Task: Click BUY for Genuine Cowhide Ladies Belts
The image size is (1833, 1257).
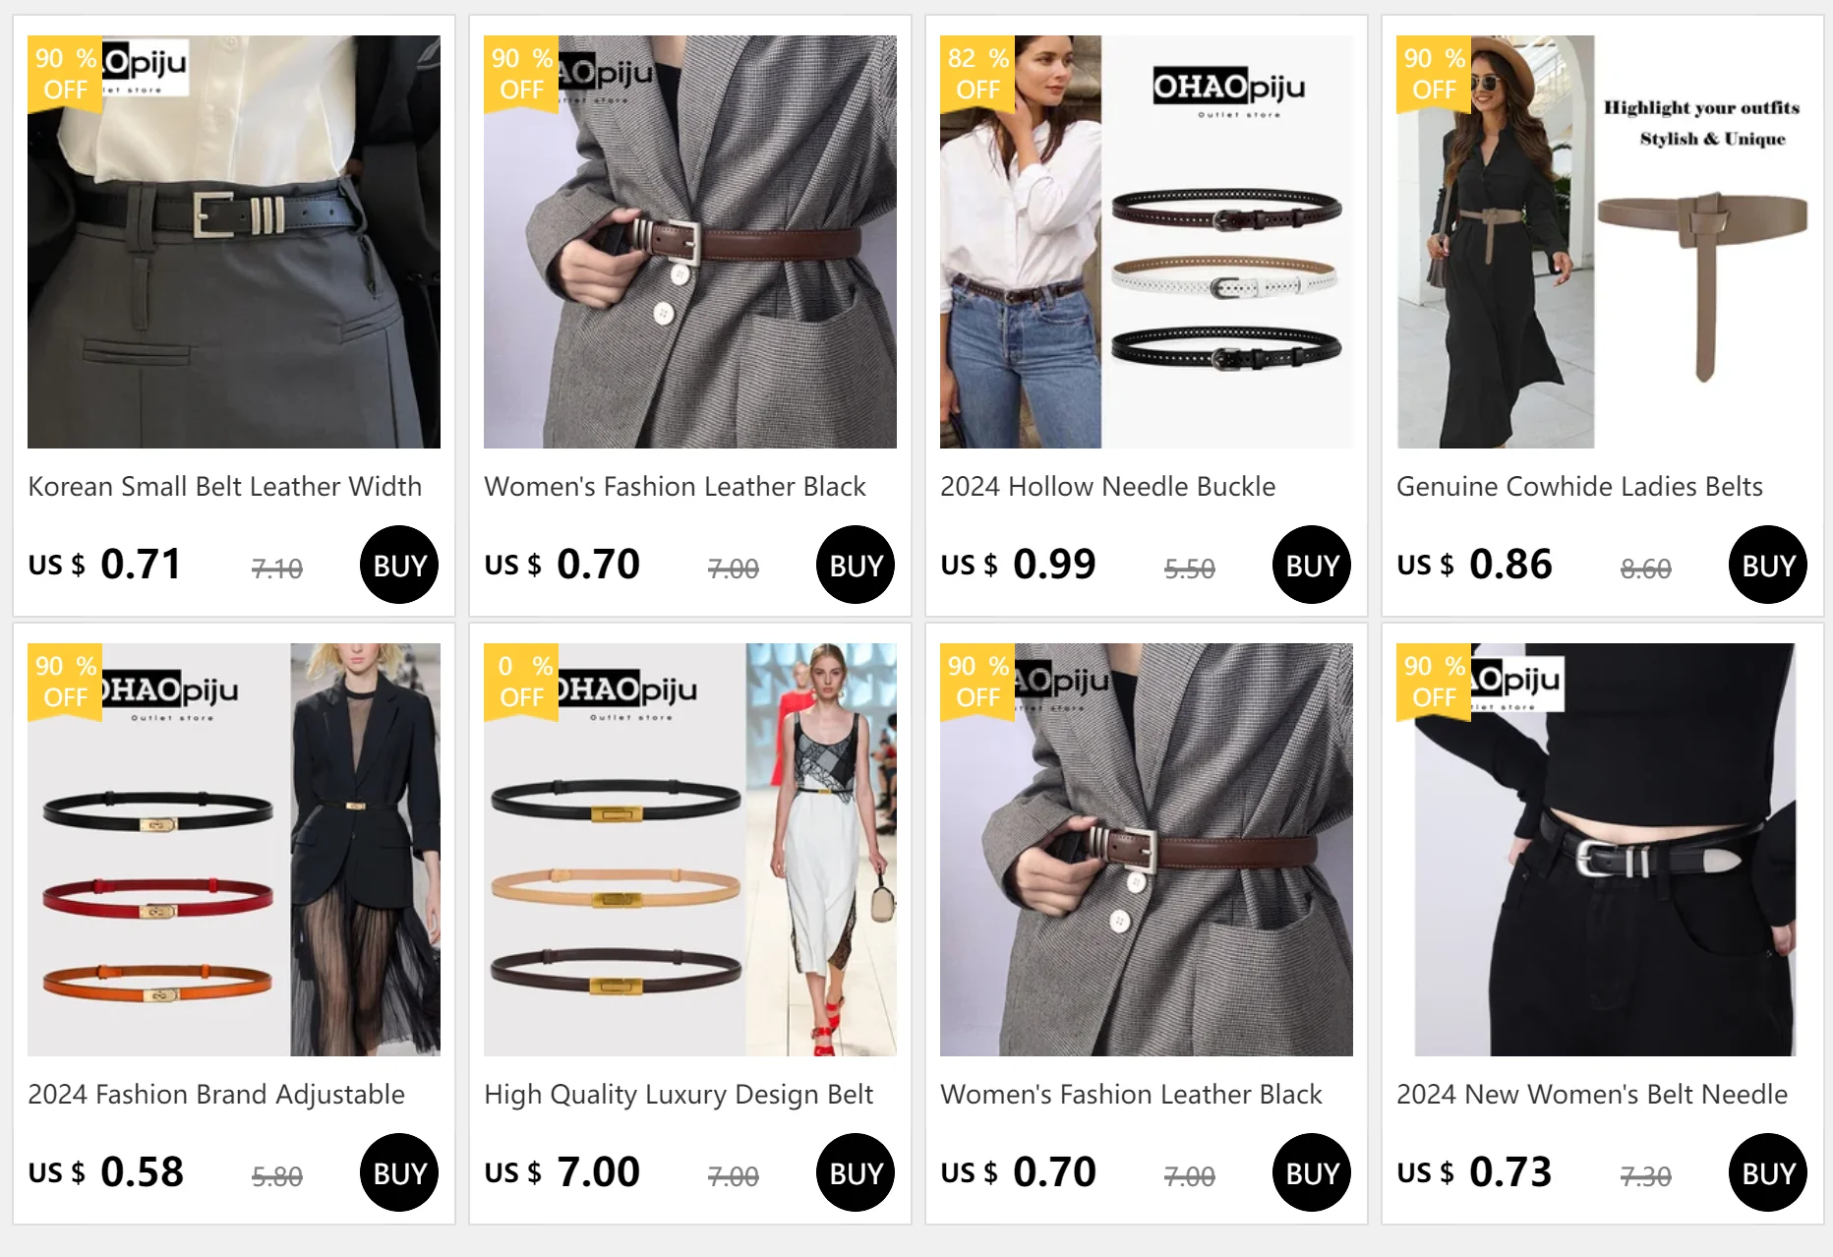Action: point(1768,565)
